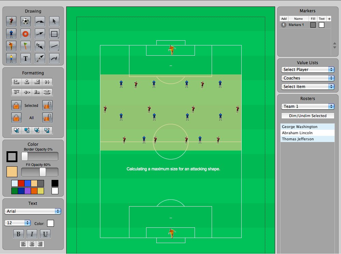Set text alignment to center
Screen dimensions: 341x254
[x=32, y=244]
